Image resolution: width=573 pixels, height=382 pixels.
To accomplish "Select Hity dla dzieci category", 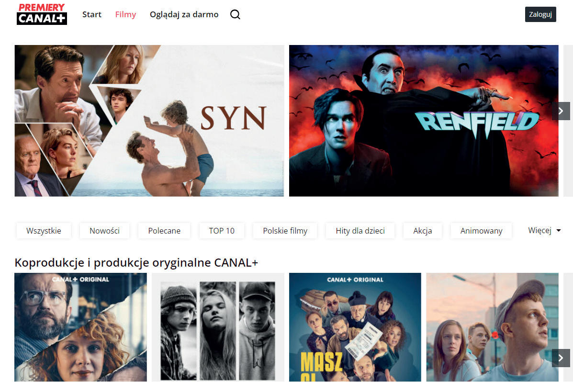I will pos(360,231).
